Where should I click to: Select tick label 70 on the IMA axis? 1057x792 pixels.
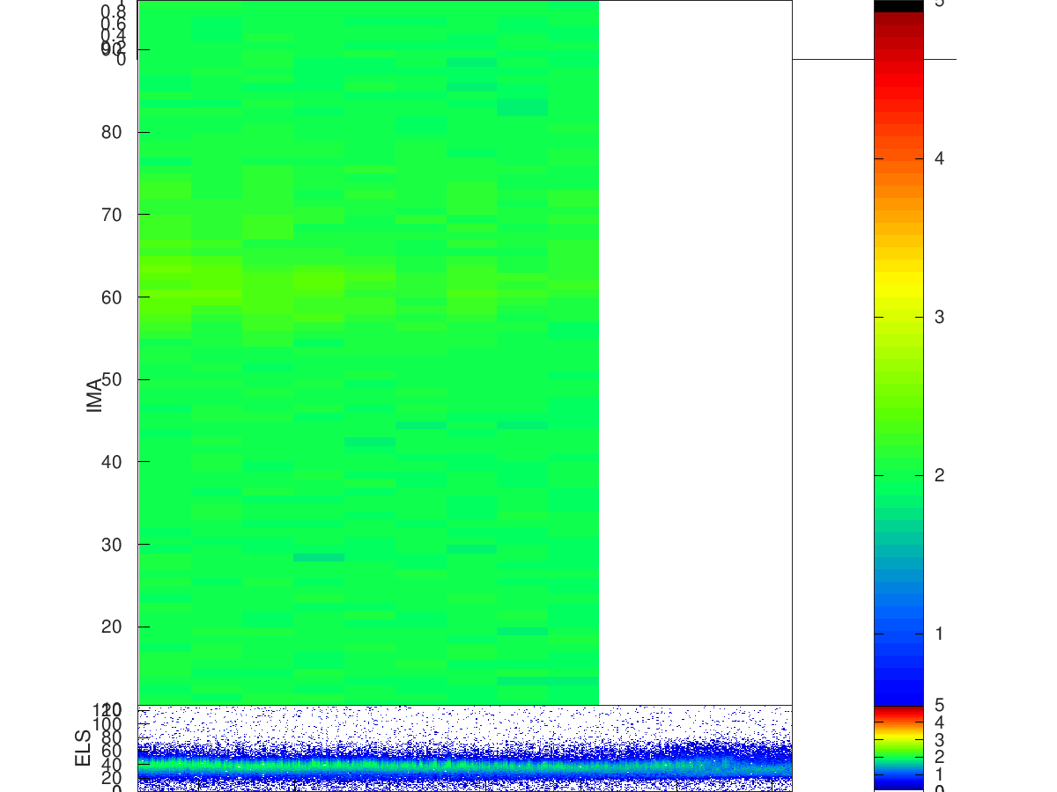click(x=111, y=215)
